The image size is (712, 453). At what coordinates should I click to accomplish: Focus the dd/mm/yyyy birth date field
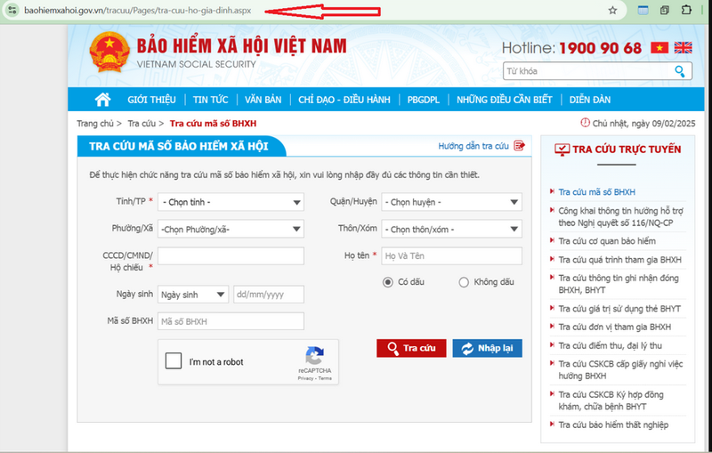(x=269, y=295)
